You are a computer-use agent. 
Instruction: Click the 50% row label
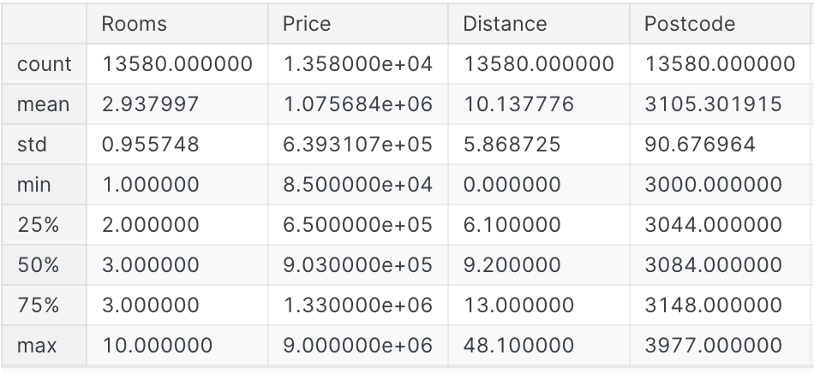[38, 265]
